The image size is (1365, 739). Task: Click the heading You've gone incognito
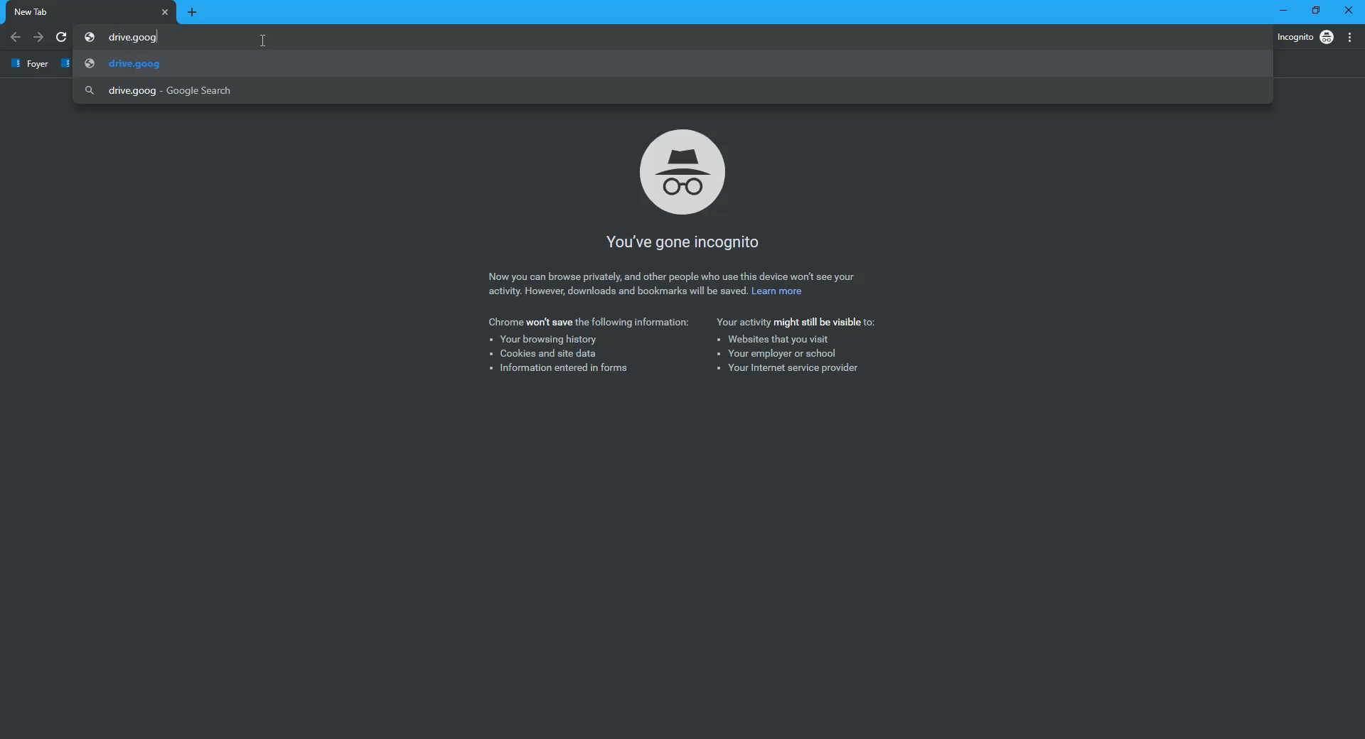(682, 242)
